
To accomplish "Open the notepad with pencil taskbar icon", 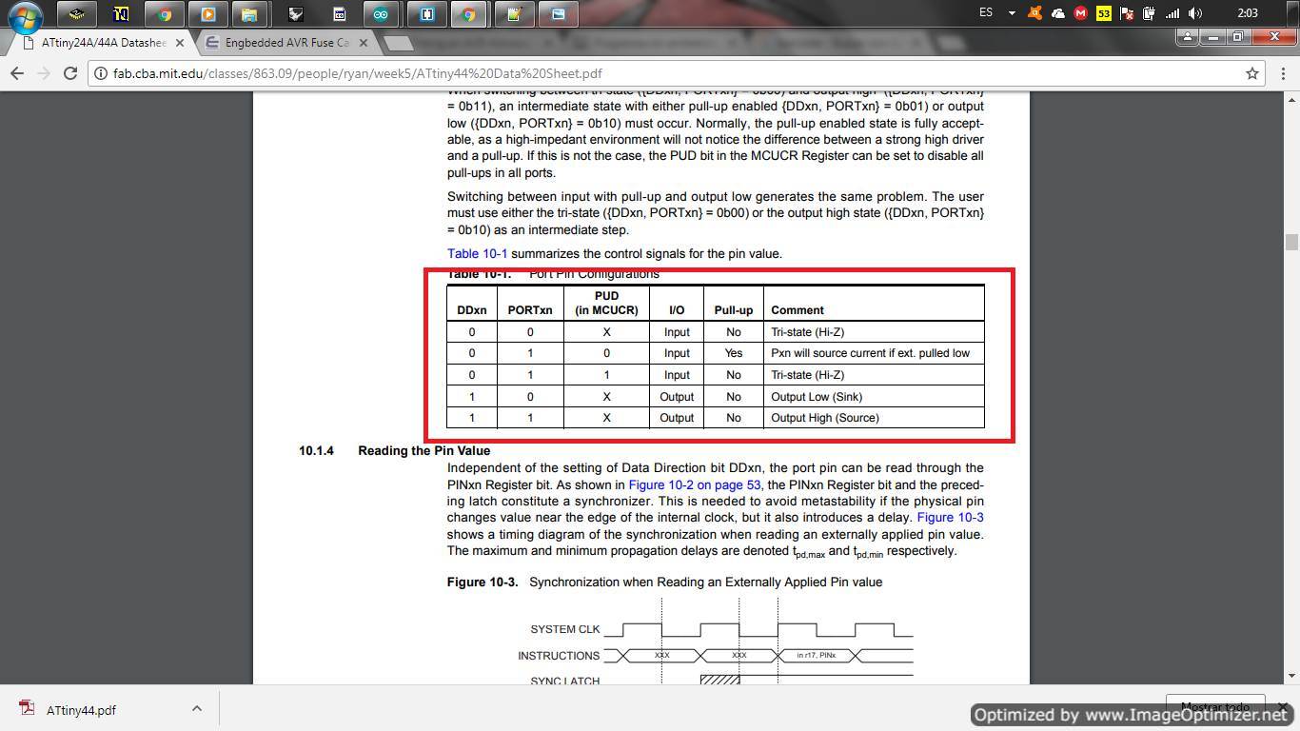I will pyautogui.click(x=514, y=14).
